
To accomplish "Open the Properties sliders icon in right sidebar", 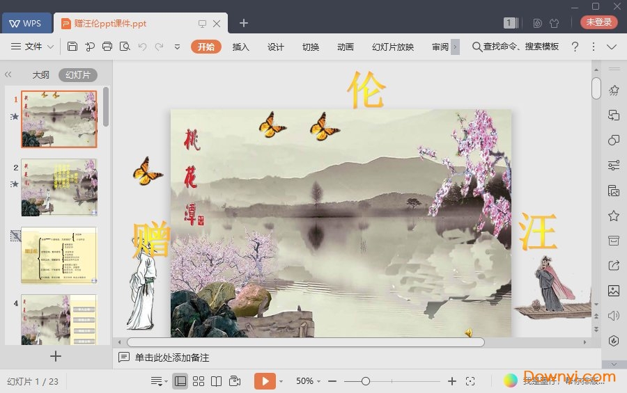I will coord(613,165).
